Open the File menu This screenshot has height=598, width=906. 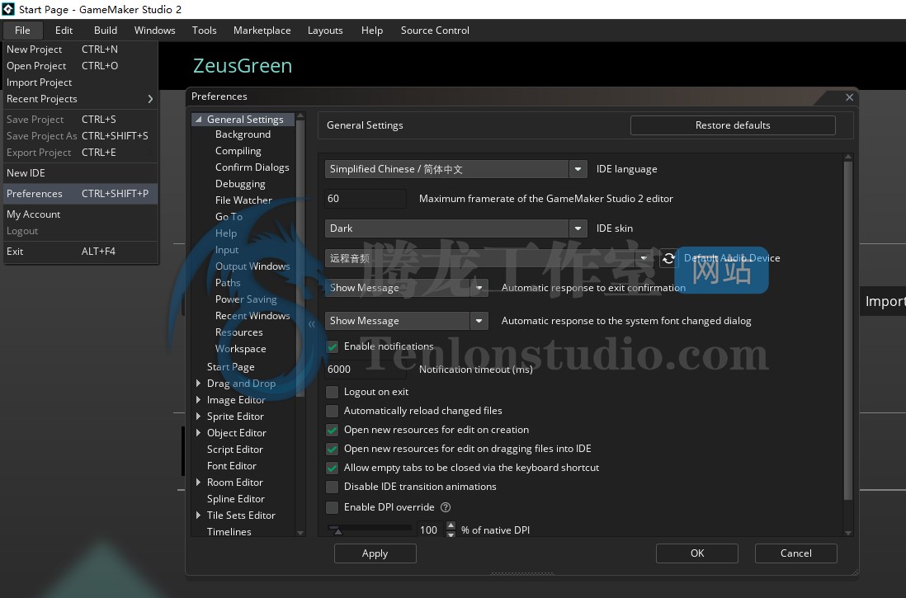point(22,30)
